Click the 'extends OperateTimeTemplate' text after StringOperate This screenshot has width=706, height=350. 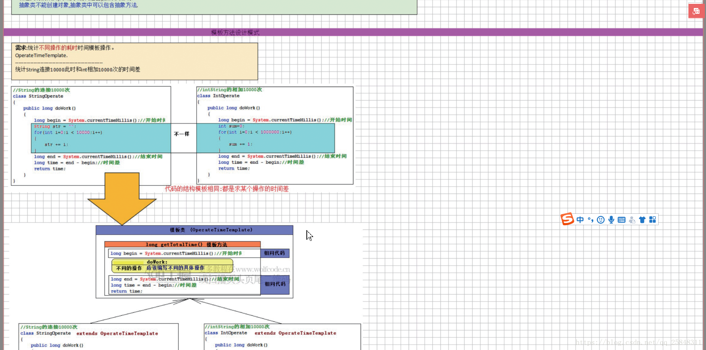(117, 334)
